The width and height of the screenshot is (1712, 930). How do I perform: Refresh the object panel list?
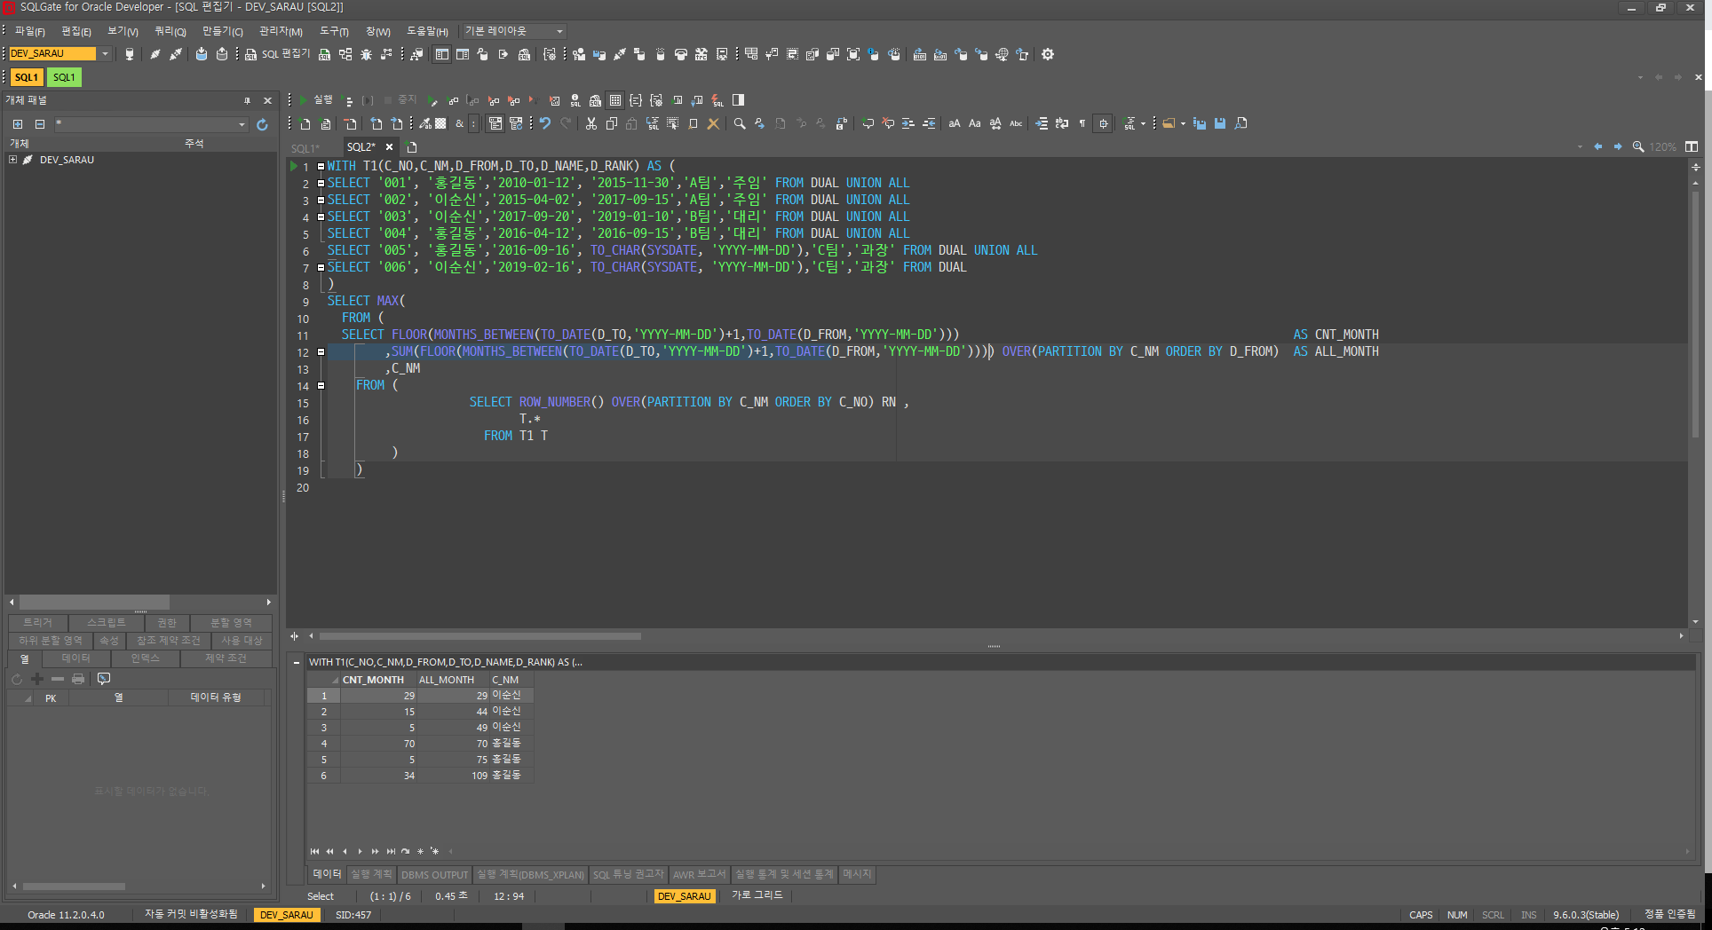[x=262, y=125]
